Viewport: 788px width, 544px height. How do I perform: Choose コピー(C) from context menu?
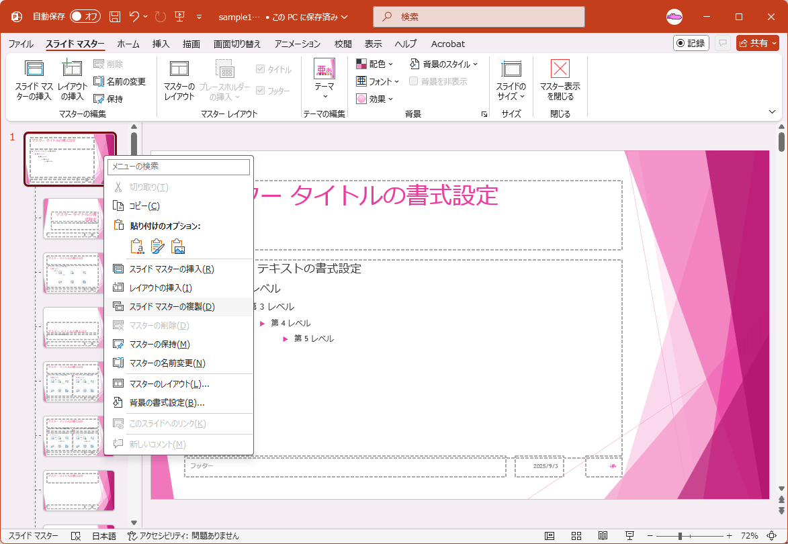click(x=179, y=206)
